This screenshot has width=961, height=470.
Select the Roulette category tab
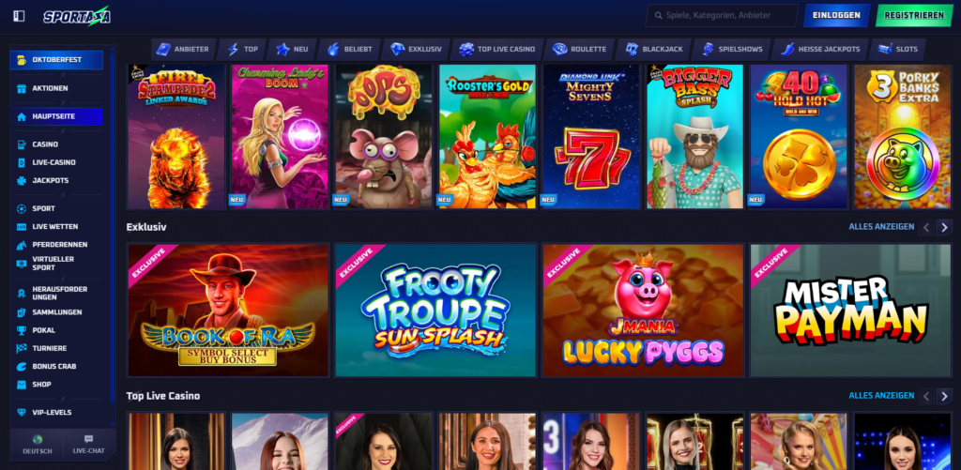coord(579,50)
